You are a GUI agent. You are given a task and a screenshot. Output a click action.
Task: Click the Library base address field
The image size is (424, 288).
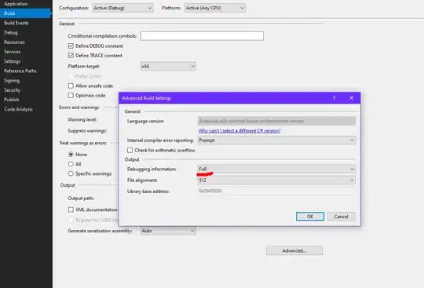(x=276, y=191)
